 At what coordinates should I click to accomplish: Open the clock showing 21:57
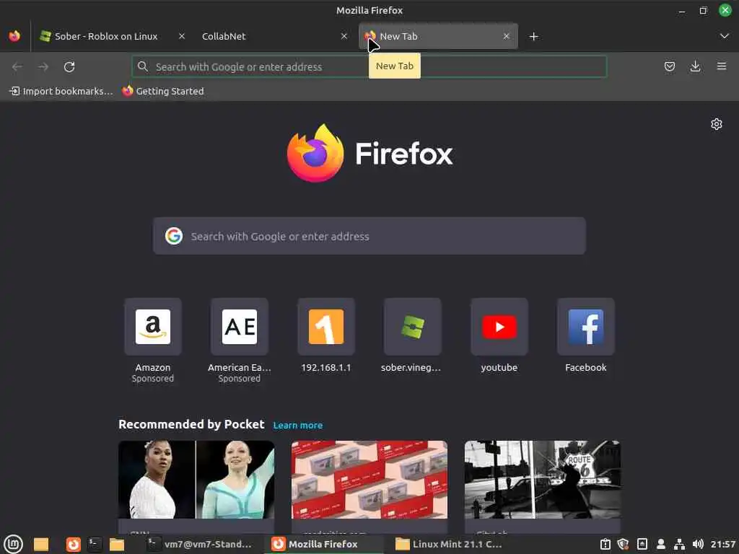click(x=723, y=544)
